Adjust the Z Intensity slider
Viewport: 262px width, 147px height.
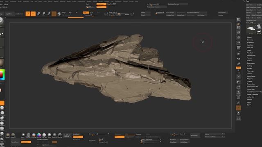click(93, 15)
